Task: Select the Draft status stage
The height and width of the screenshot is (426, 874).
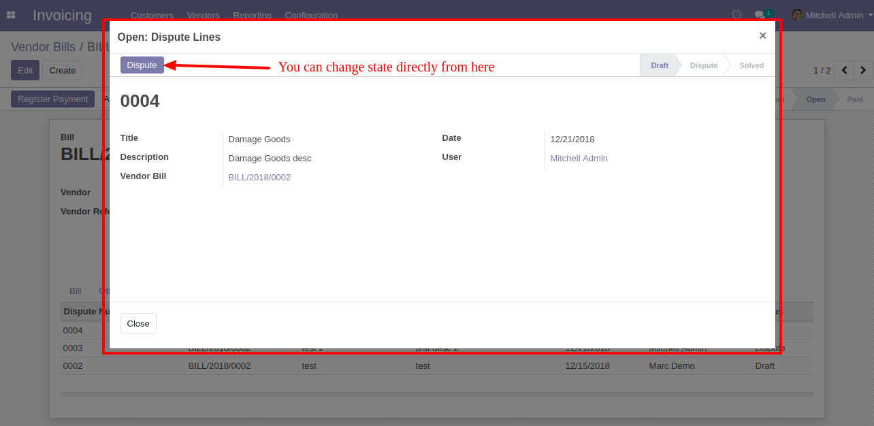Action: 659,65
